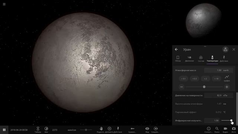Go back using the Уран panel arrow
238x134 pixels.
coord(176,50)
